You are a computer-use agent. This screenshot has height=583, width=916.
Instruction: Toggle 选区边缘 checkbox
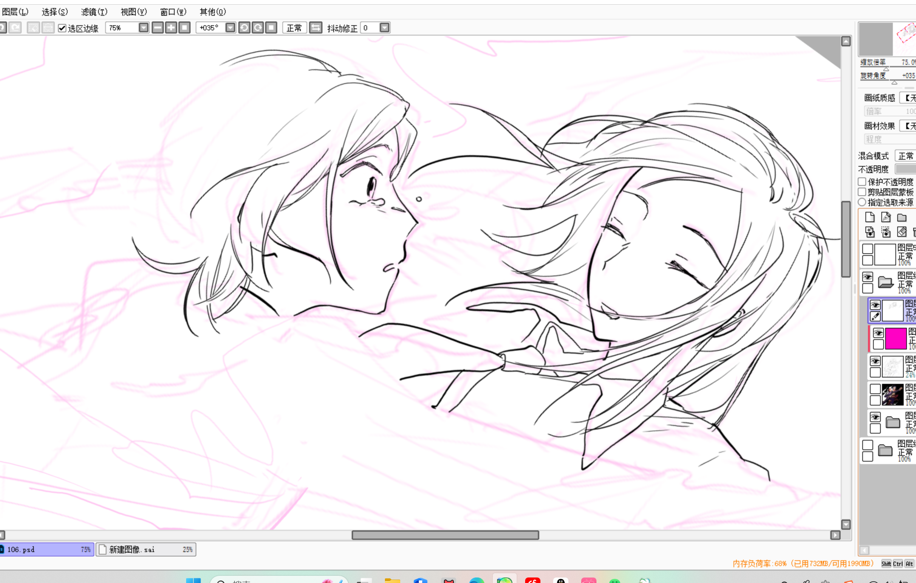coord(62,28)
